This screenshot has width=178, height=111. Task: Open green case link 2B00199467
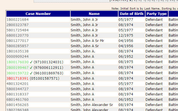(x=18, y=67)
